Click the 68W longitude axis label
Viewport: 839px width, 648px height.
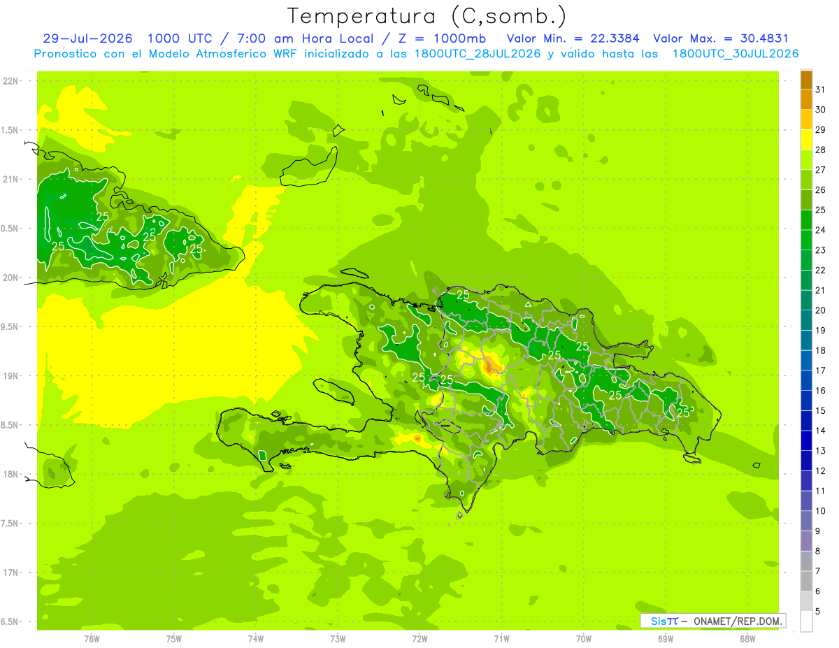pos(747,638)
